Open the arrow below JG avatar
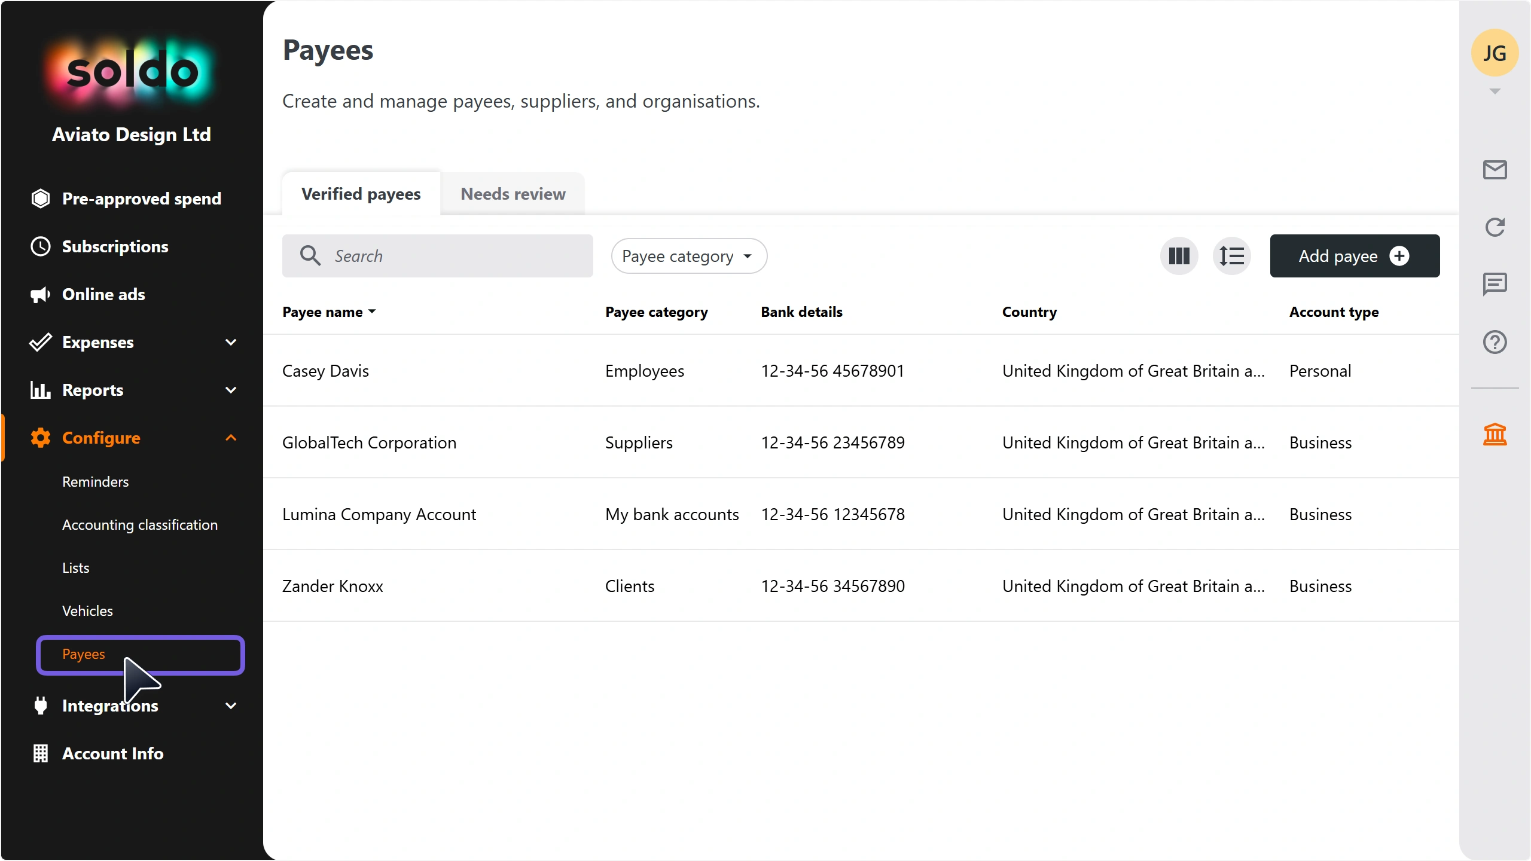The width and height of the screenshot is (1531, 861). (x=1495, y=91)
